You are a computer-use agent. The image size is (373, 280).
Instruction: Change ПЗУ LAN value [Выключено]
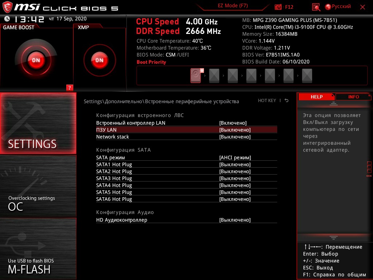coord(235,130)
